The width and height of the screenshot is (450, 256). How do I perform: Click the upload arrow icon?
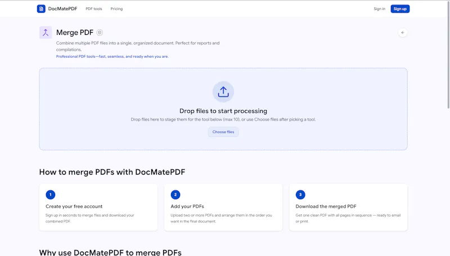(223, 92)
